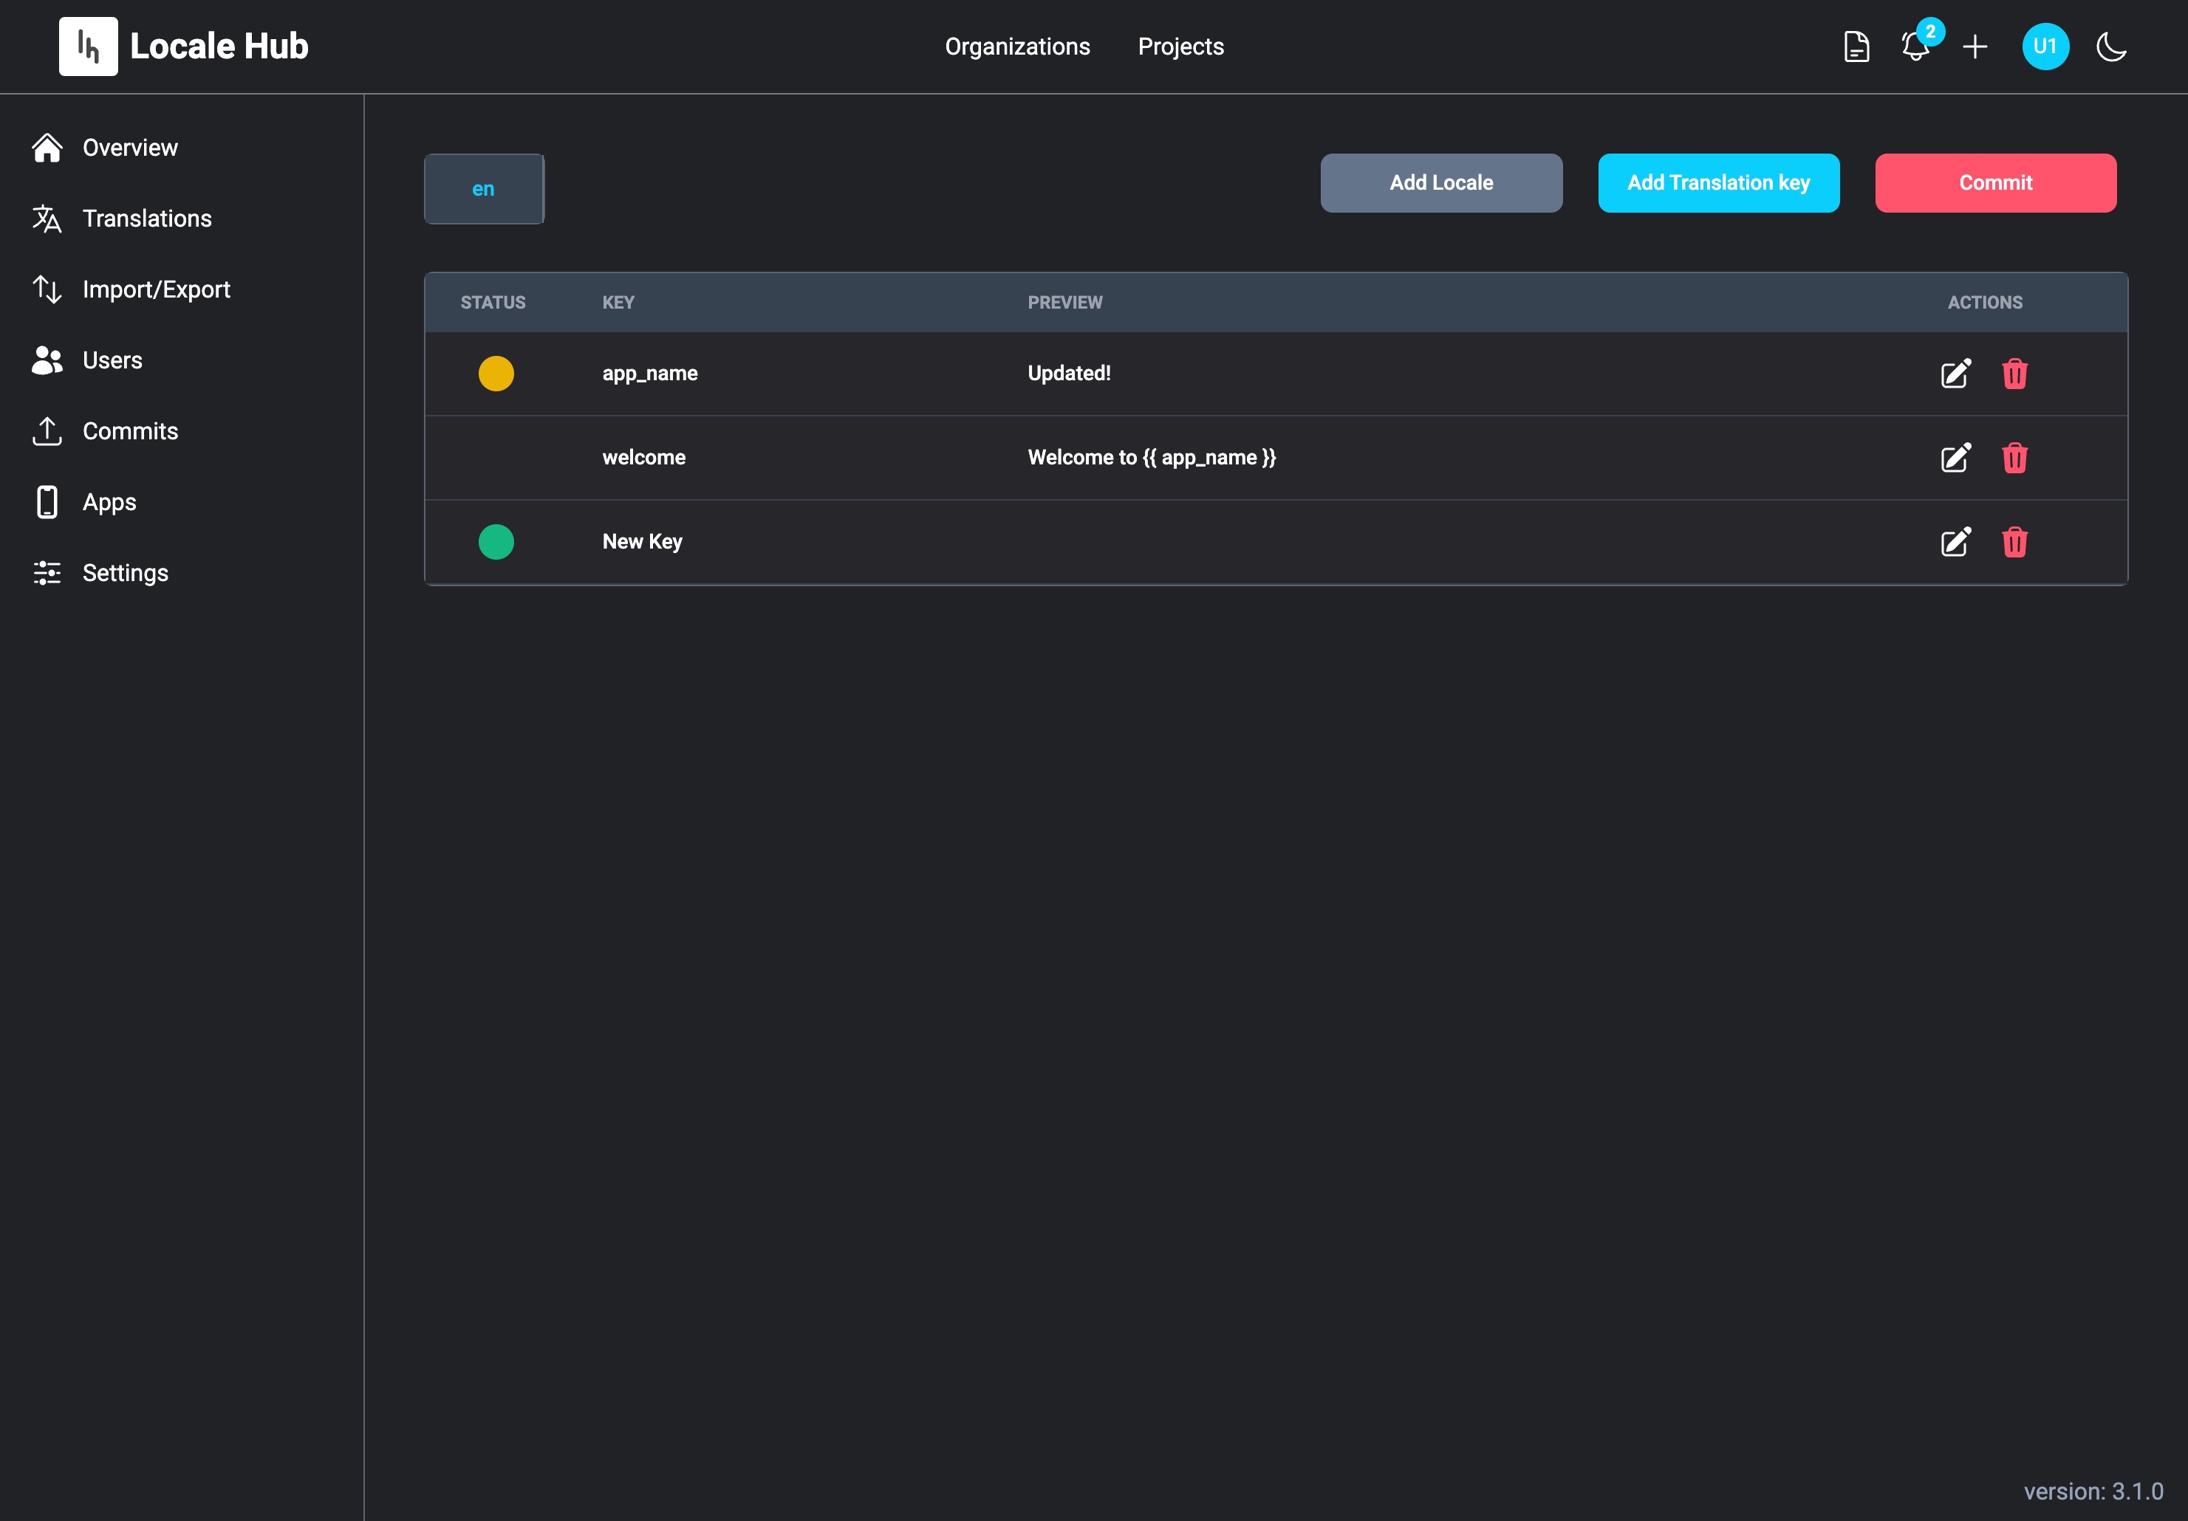2188x1521 pixels.
Task: Open Projects in top navigation
Action: click(x=1180, y=47)
